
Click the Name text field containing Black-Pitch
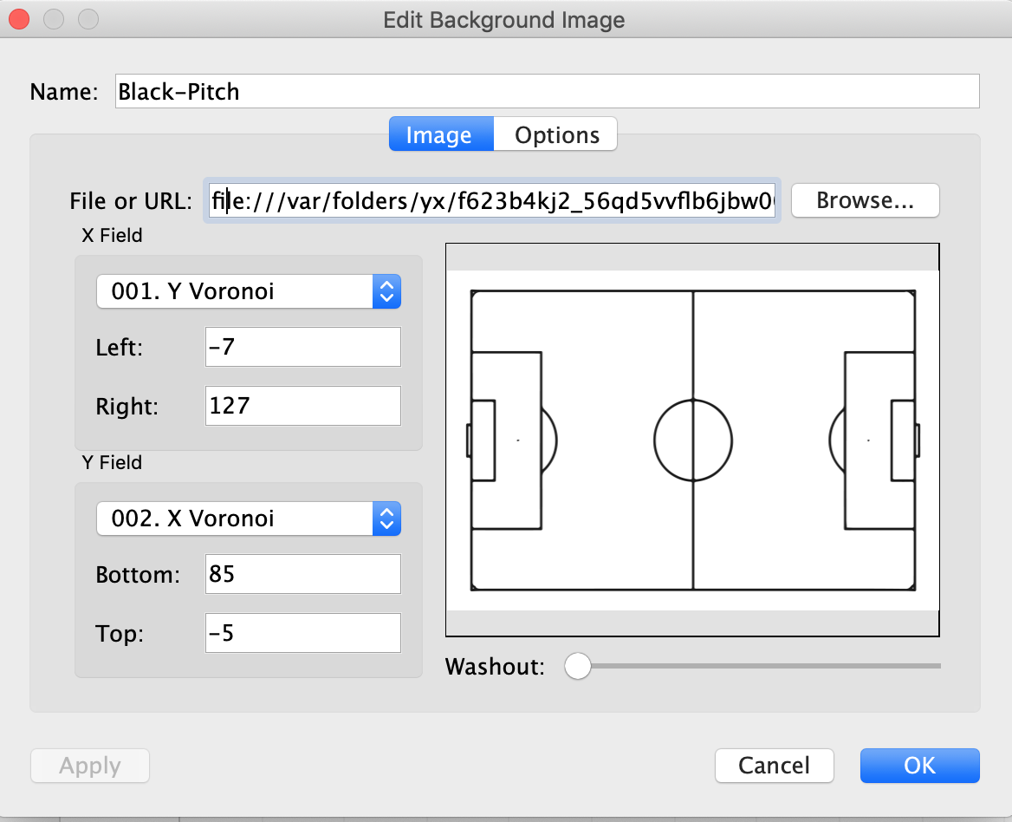click(546, 91)
